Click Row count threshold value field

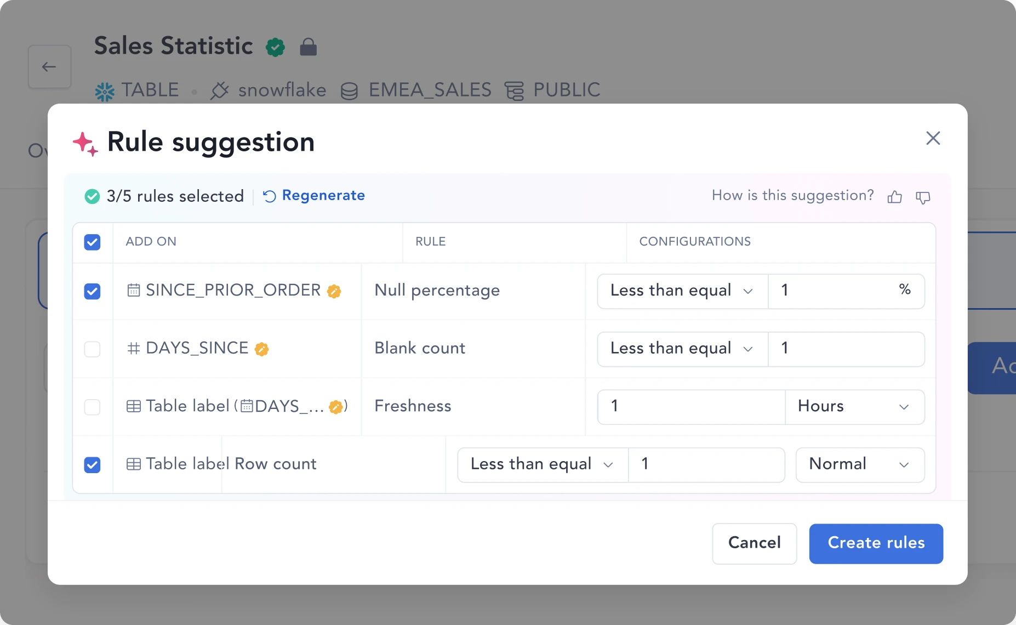coord(707,465)
